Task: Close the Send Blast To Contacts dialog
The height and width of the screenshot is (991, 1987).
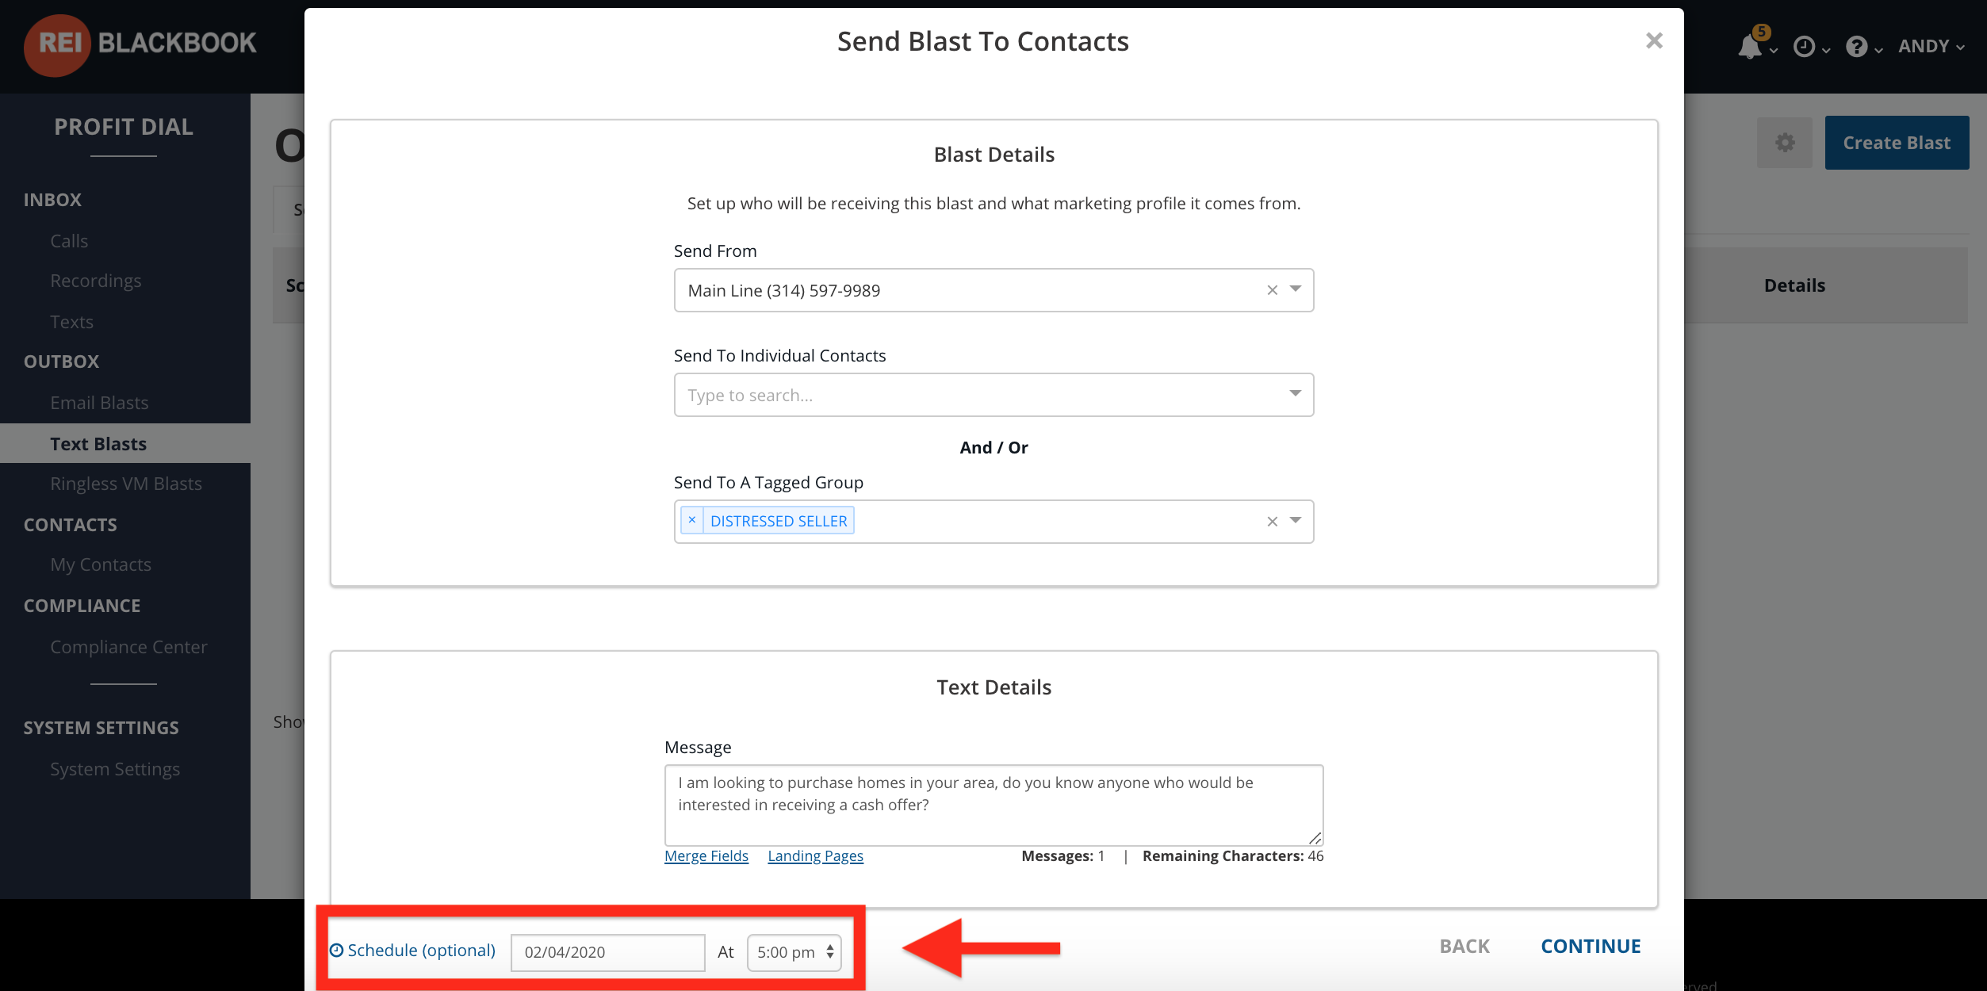Action: 1654,41
